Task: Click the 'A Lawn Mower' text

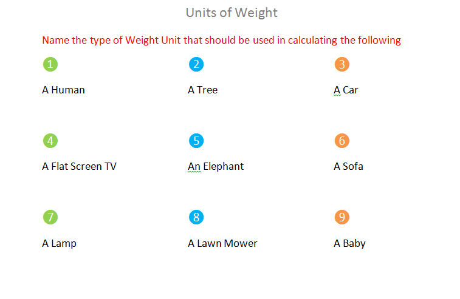Action: pyautogui.click(x=222, y=243)
